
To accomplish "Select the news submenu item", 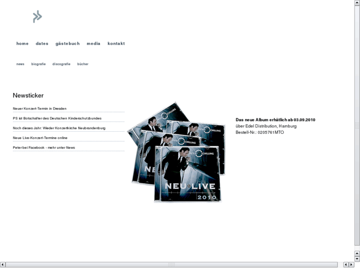I will tap(20, 64).
